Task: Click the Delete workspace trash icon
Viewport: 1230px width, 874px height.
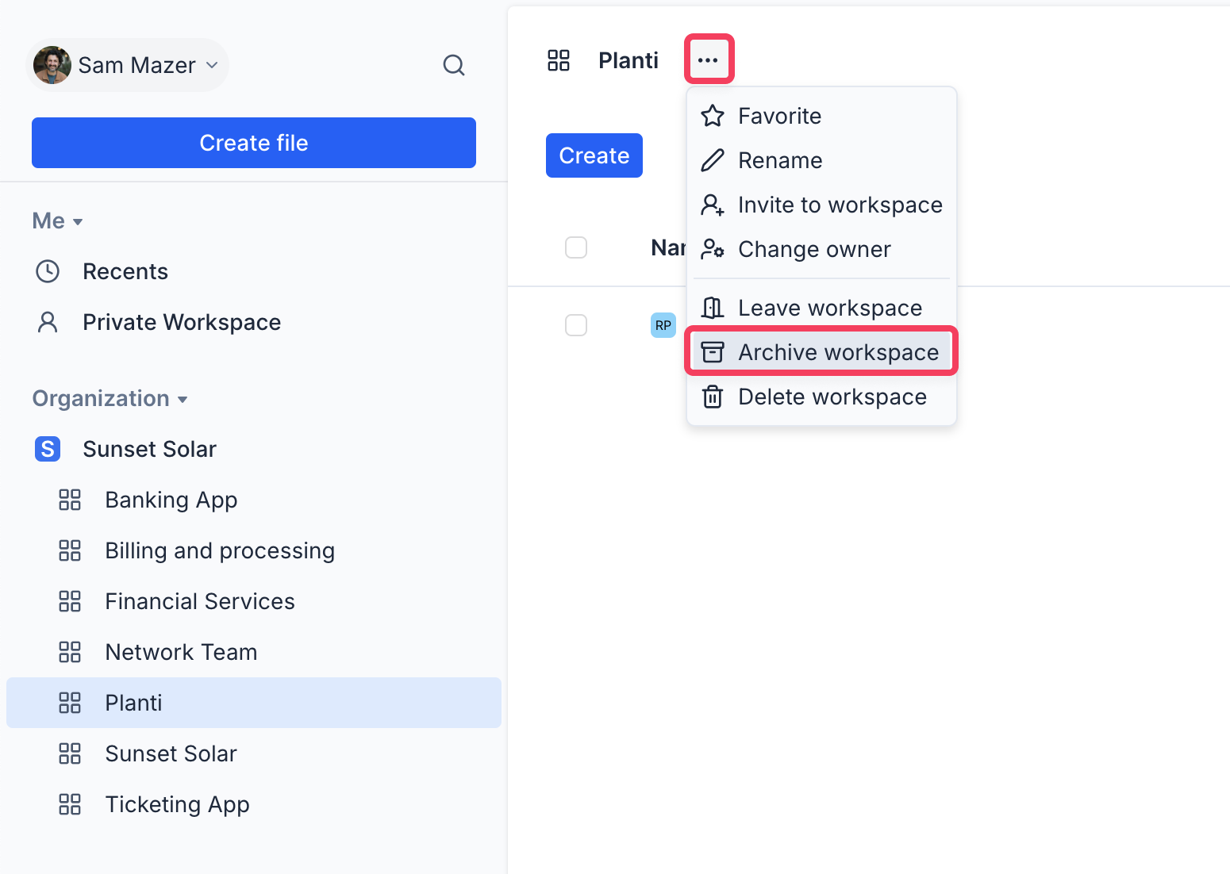Action: tap(713, 397)
